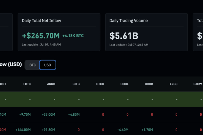This screenshot has height=135, width=203.
Task: Select the BTCO column header
Action: pos(100,84)
